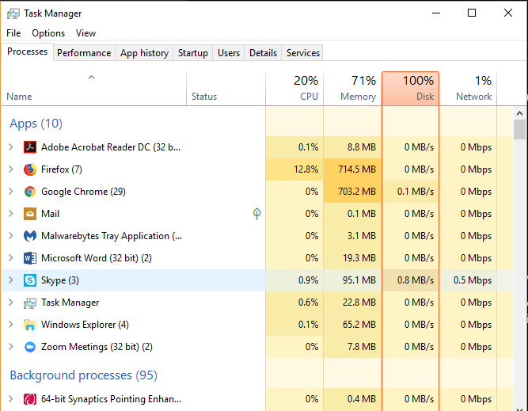The image size is (528, 411).
Task: Switch to the Performance tab
Action: (x=84, y=53)
